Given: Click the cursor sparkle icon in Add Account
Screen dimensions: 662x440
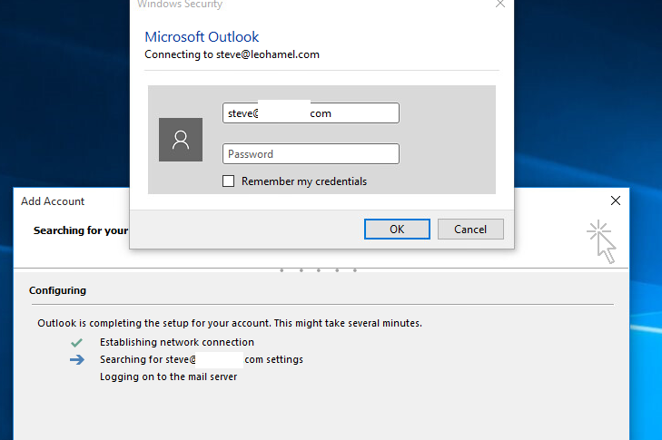Looking at the screenshot, I should [x=602, y=241].
